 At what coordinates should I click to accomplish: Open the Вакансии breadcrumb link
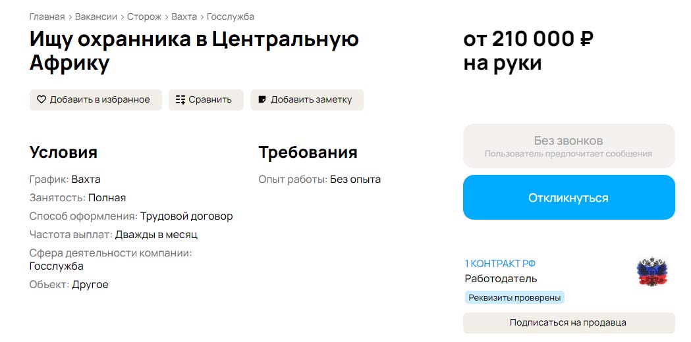click(96, 16)
